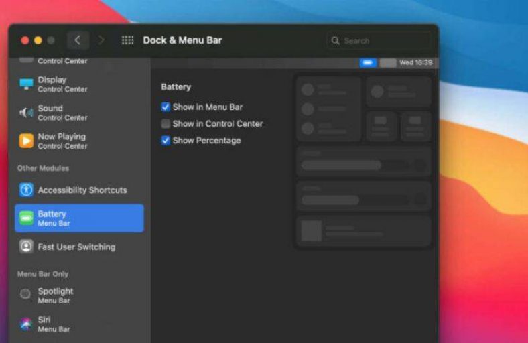Viewport: 528px width, 343px height.
Task: Click the Wed 16:39 clock in preview
Action: 416,62
